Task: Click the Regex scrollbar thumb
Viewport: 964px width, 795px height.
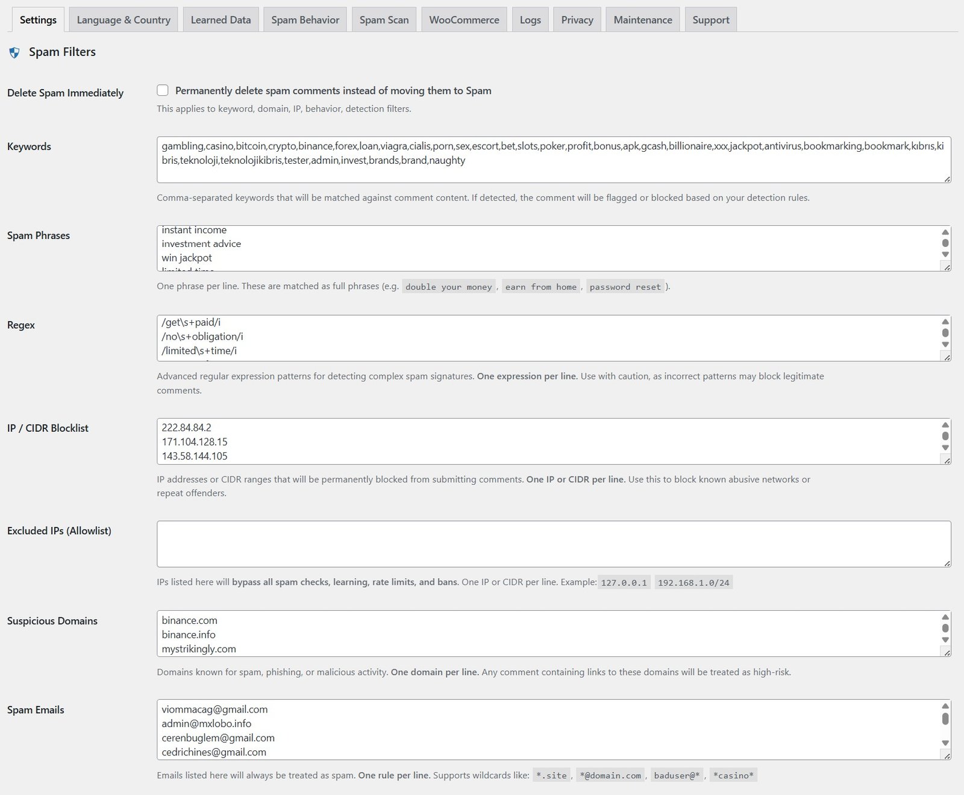Action: click(x=945, y=332)
